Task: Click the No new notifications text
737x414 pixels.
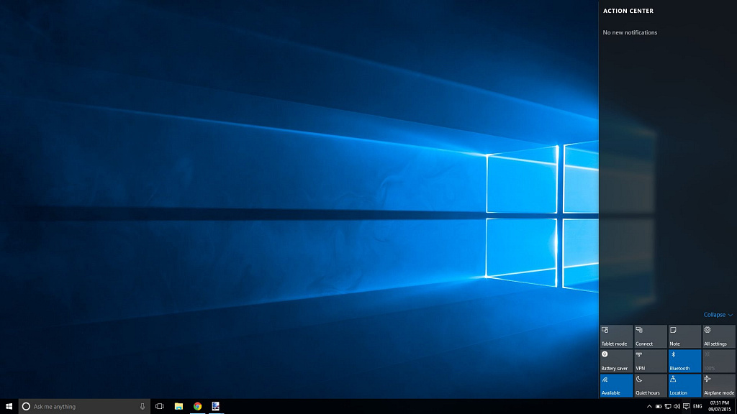Action: click(630, 32)
